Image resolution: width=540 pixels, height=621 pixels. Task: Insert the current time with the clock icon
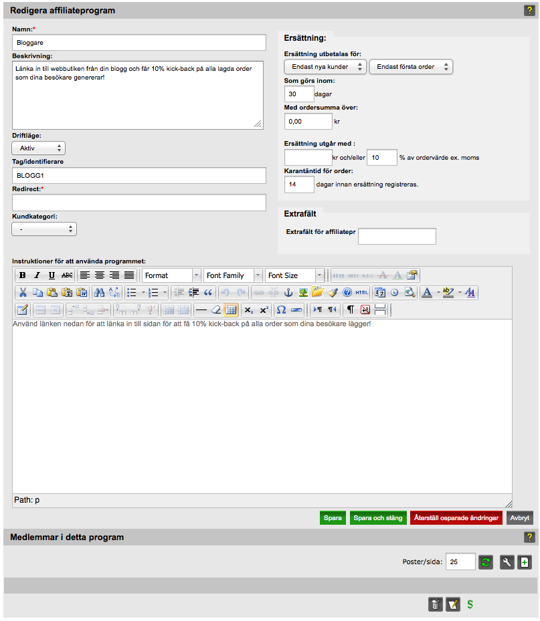point(395,293)
